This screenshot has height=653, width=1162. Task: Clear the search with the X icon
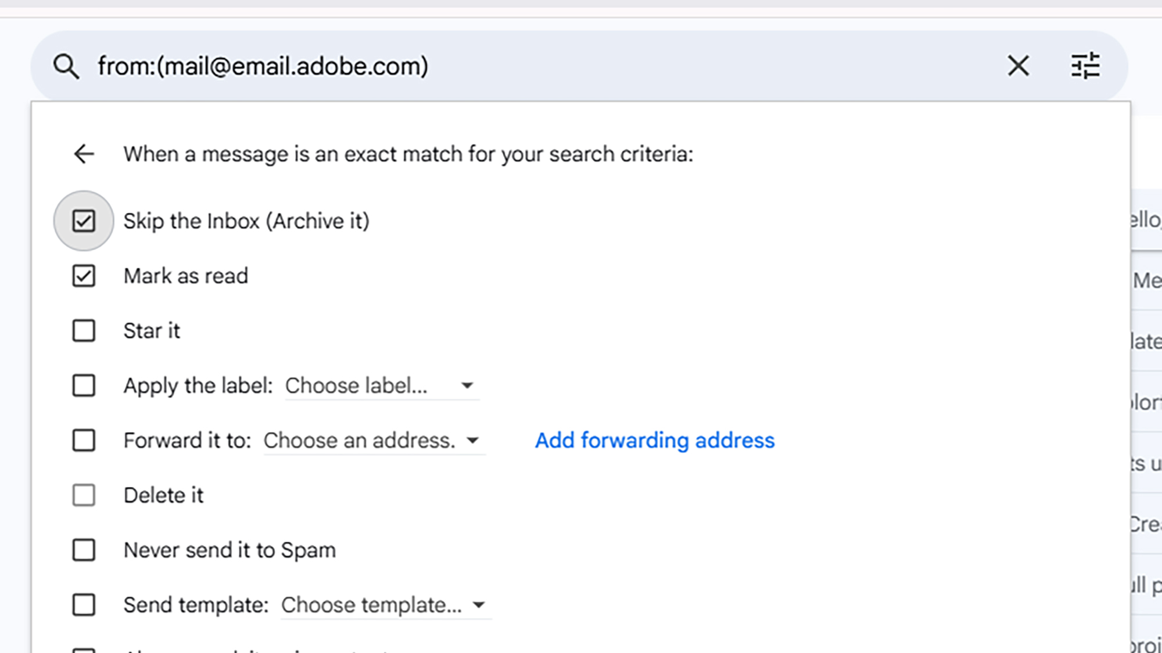pos(1018,66)
